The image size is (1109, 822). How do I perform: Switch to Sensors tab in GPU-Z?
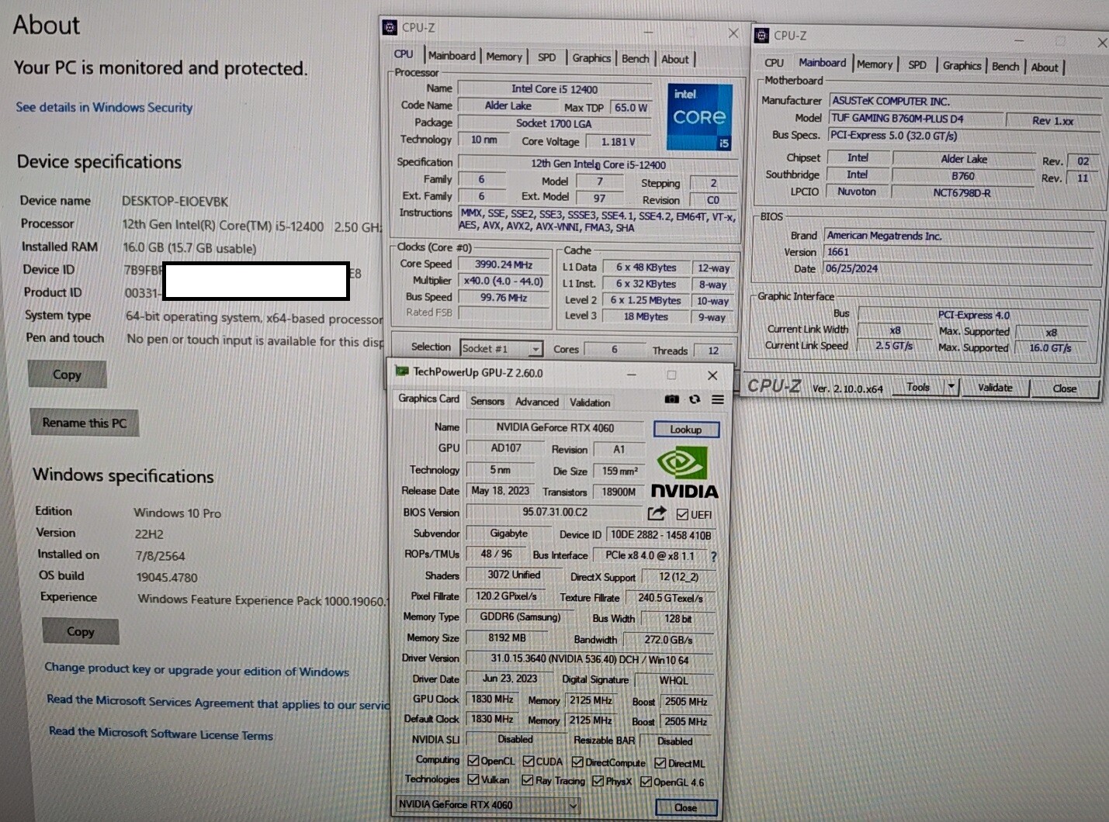click(487, 401)
